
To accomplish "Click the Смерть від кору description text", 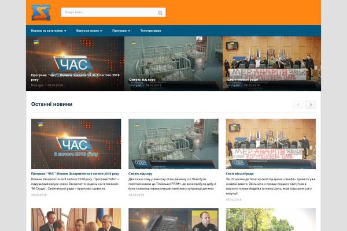I will click(x=172, y=184).
